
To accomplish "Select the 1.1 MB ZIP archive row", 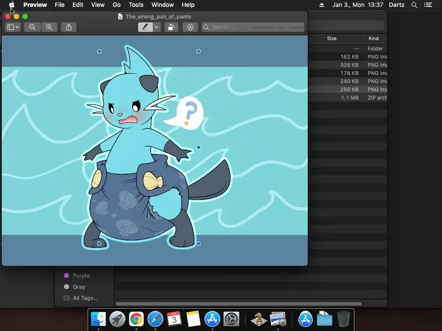I will coord(347,97).
